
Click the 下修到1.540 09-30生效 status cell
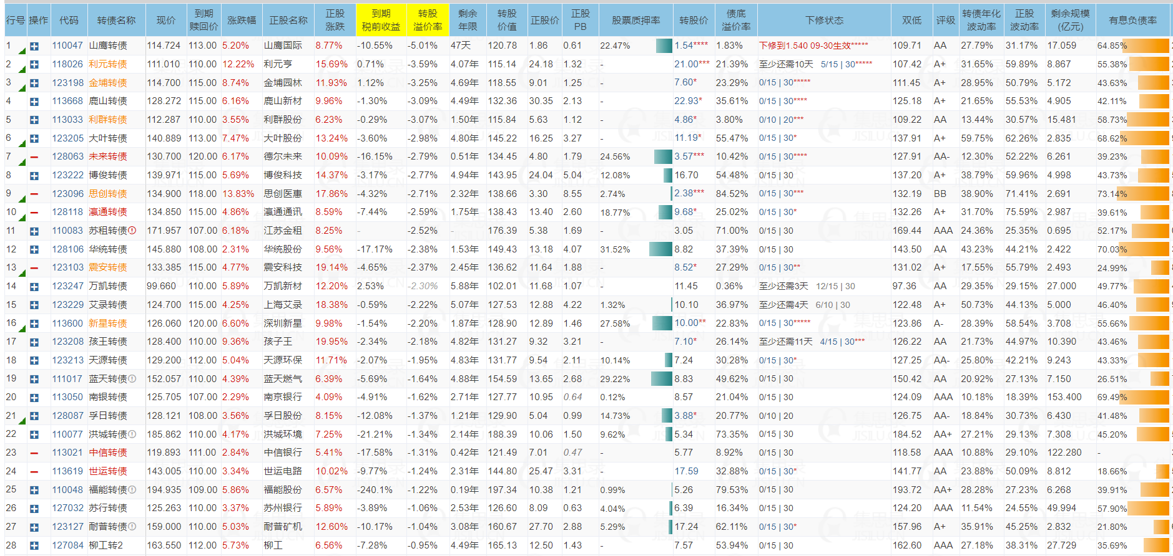[x=813, y=46]
